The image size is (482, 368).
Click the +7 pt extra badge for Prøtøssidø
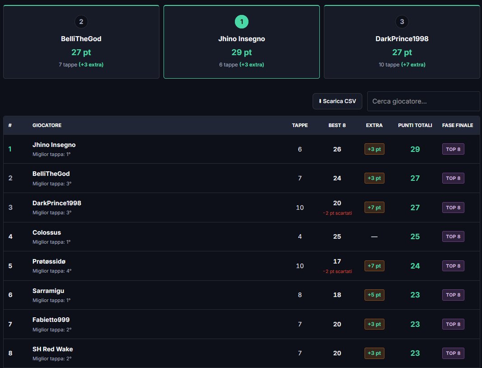(374, 266)
